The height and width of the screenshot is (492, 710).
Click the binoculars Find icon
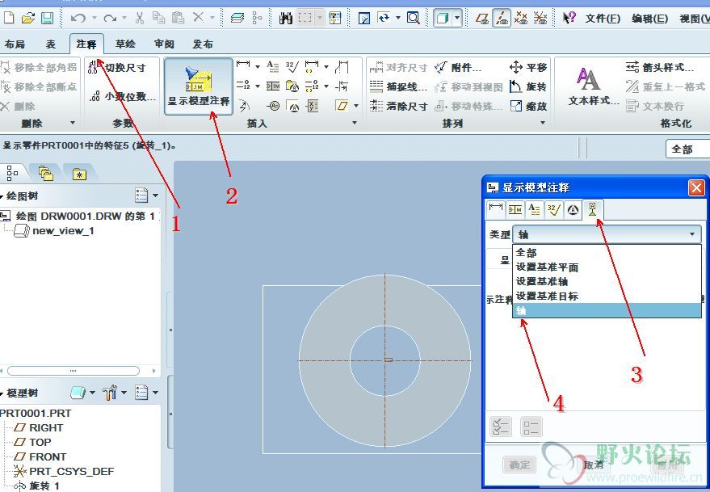click(x=286, y=18)
